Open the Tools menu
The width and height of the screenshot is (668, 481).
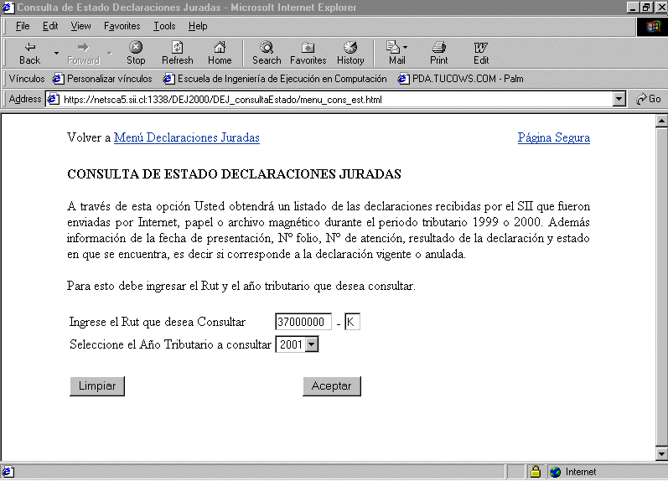[x=164, y=26]
